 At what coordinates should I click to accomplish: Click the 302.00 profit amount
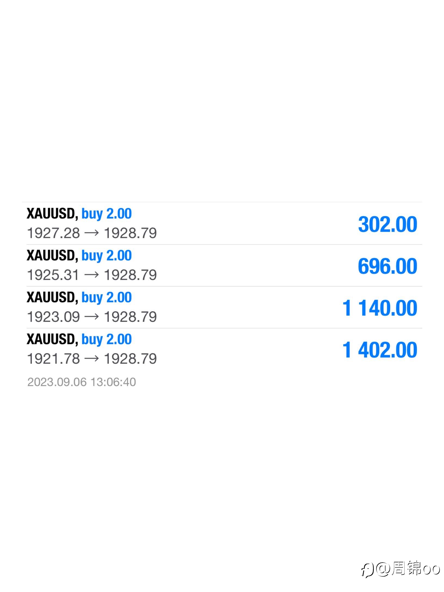click(x=387, y=224)
